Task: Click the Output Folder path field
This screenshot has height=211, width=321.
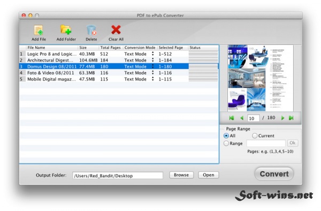Action: click(118, 176)
